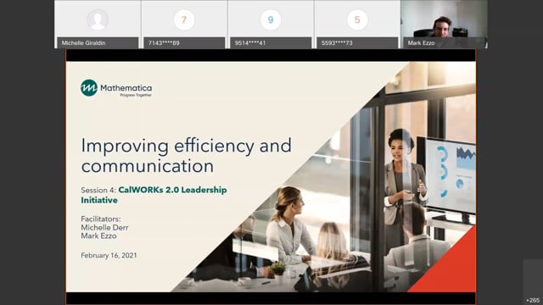Click the 'Facilitators:' heading on the slide

tap(101, 219)
